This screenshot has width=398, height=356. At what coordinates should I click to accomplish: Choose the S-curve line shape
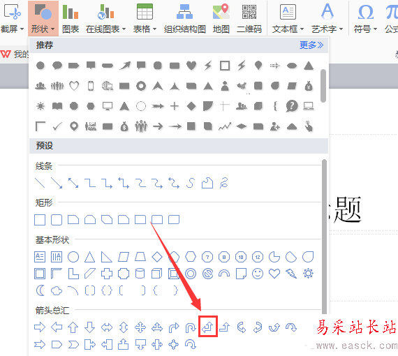pos(191,183)
